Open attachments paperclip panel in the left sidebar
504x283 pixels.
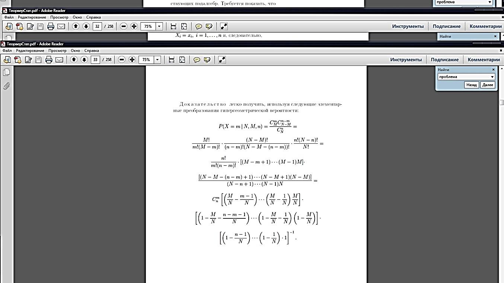point(6,86)
